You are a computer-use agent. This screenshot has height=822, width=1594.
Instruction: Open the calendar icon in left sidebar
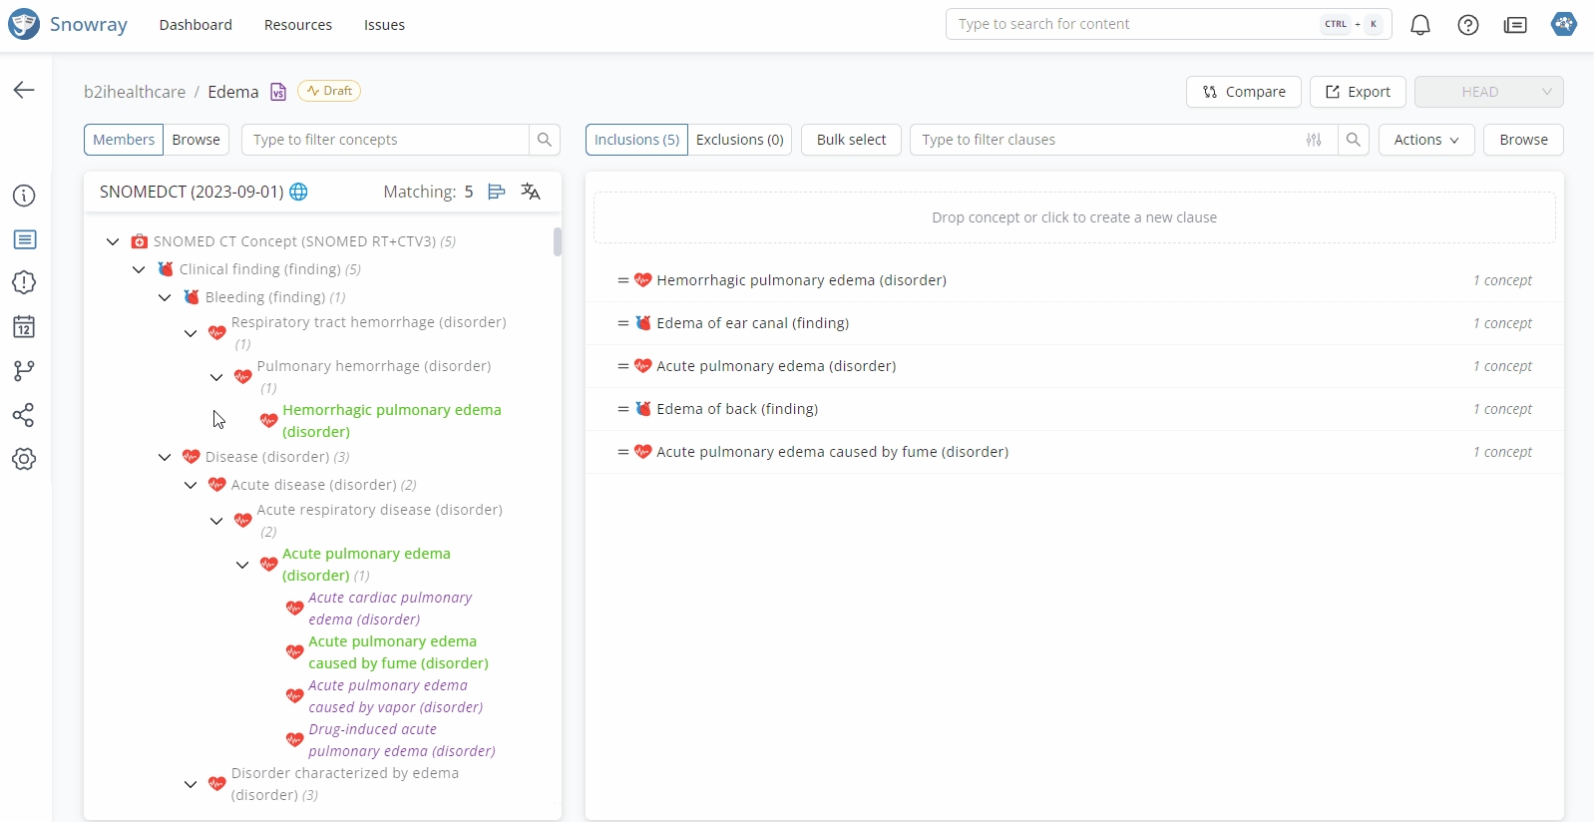click(24, 327)
